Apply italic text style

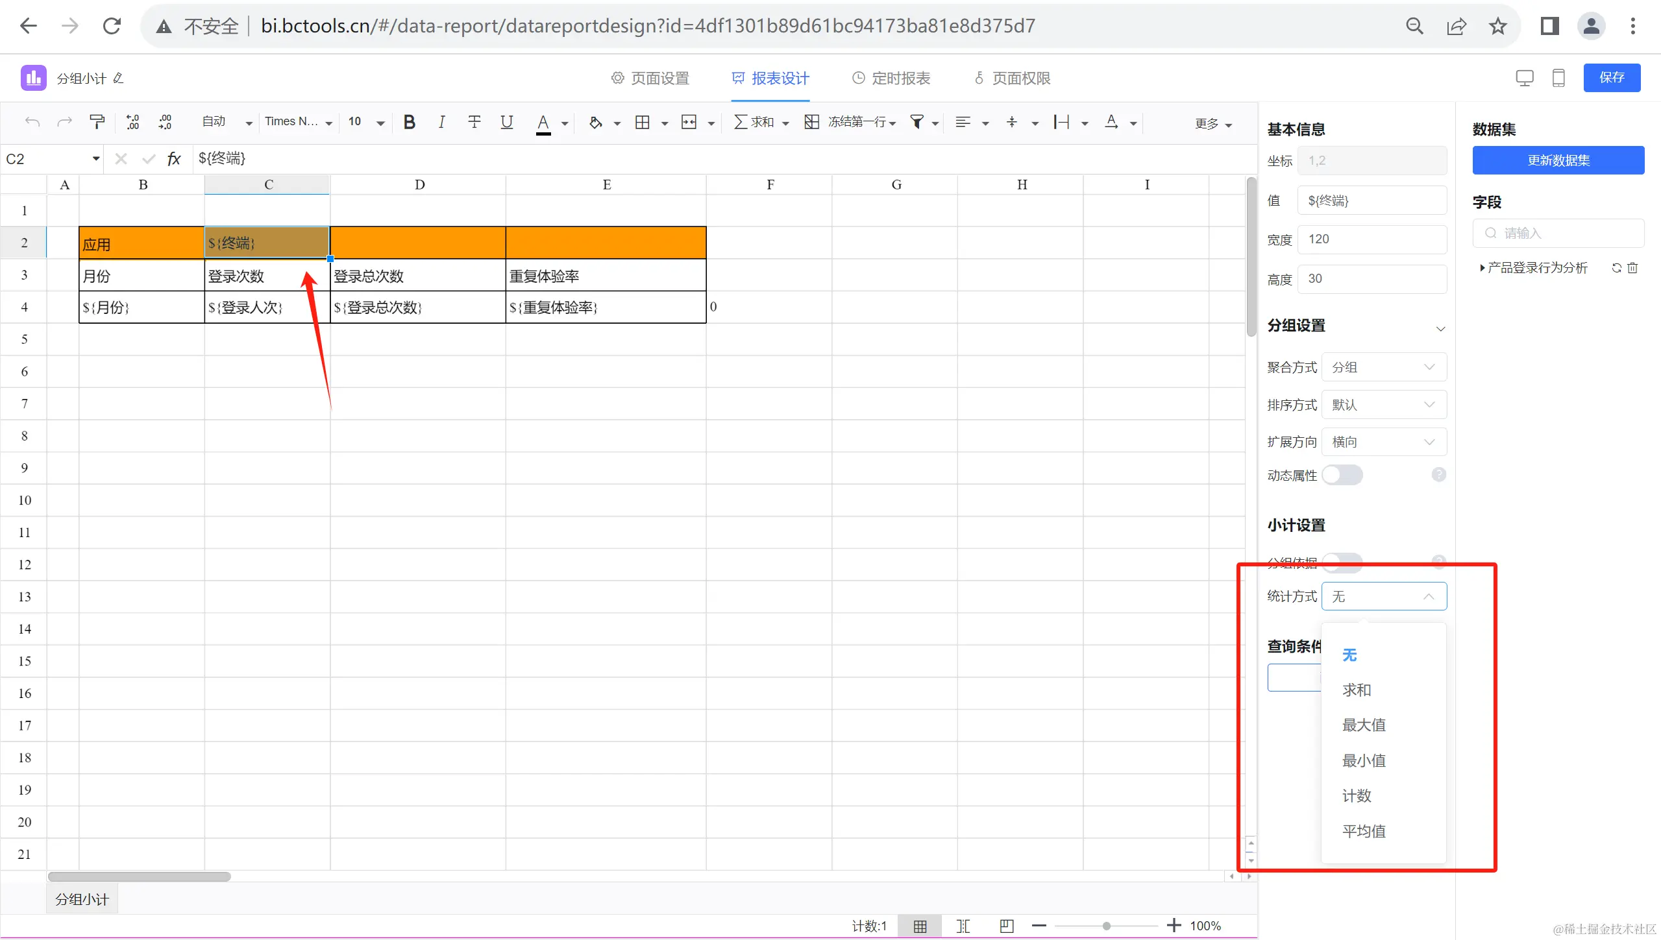click(x=441, y=122)
